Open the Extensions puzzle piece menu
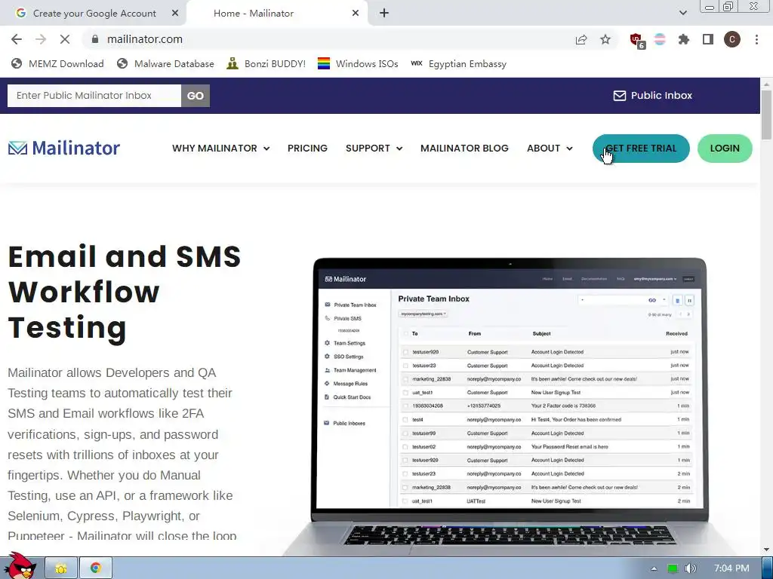Screen dimensions: 773x579 684,39
